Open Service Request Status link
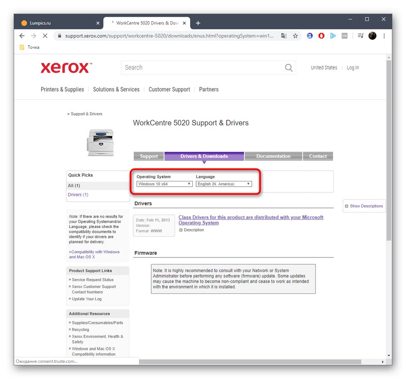Image resolution: width=406 pixels, height=379 pixels. point(93,280)
